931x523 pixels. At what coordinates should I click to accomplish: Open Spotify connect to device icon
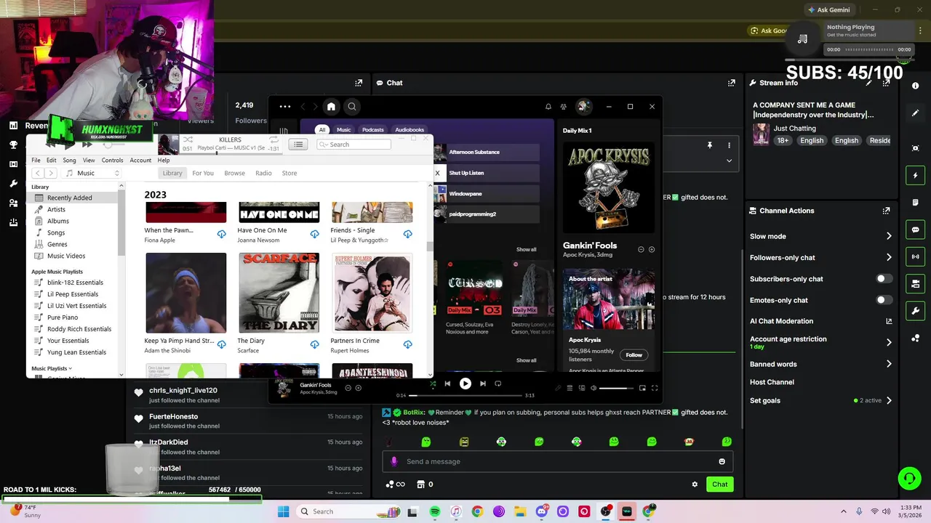coord(582,388)
